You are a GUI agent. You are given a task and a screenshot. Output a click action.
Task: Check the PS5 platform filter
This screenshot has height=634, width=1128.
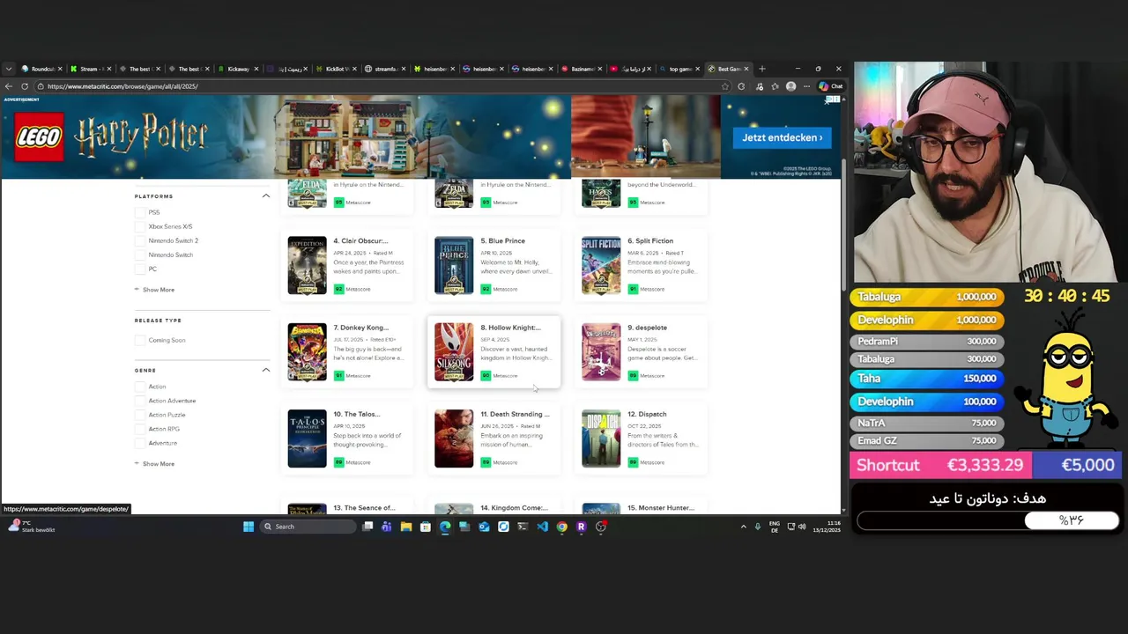pos(139,212)
